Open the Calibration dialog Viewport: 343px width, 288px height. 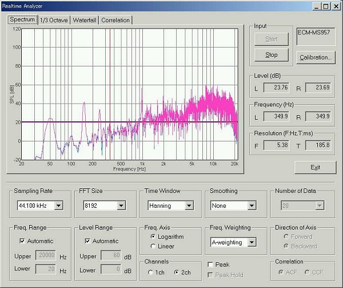(x=316, y=57)
